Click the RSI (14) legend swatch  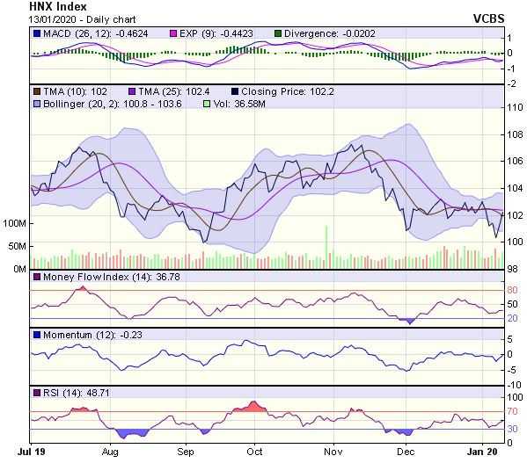pyautogui.click(x=37, y=393)
